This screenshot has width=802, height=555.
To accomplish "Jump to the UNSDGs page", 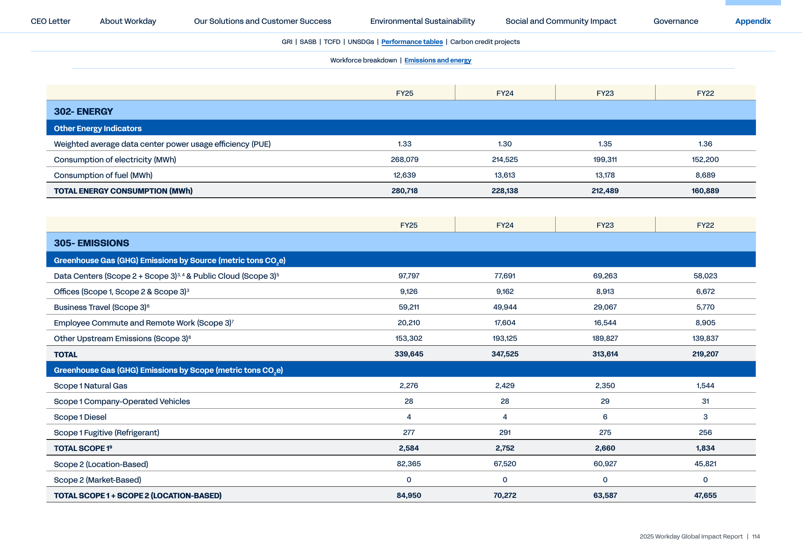I will (361, 42).
